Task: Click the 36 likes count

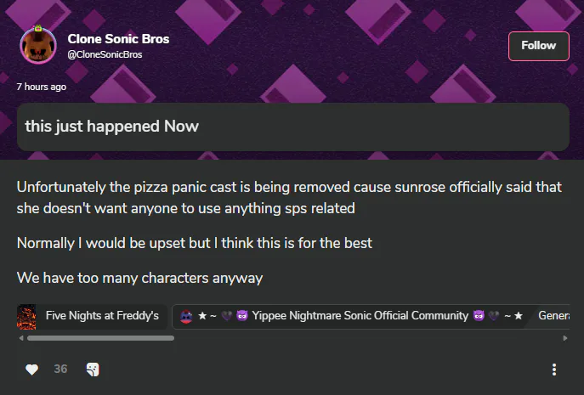Action: coord(60,369)
